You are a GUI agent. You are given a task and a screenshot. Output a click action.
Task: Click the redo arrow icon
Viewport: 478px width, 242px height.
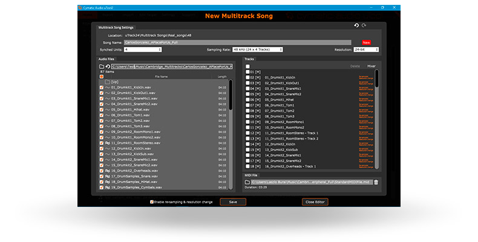click(x=364, y=25)
